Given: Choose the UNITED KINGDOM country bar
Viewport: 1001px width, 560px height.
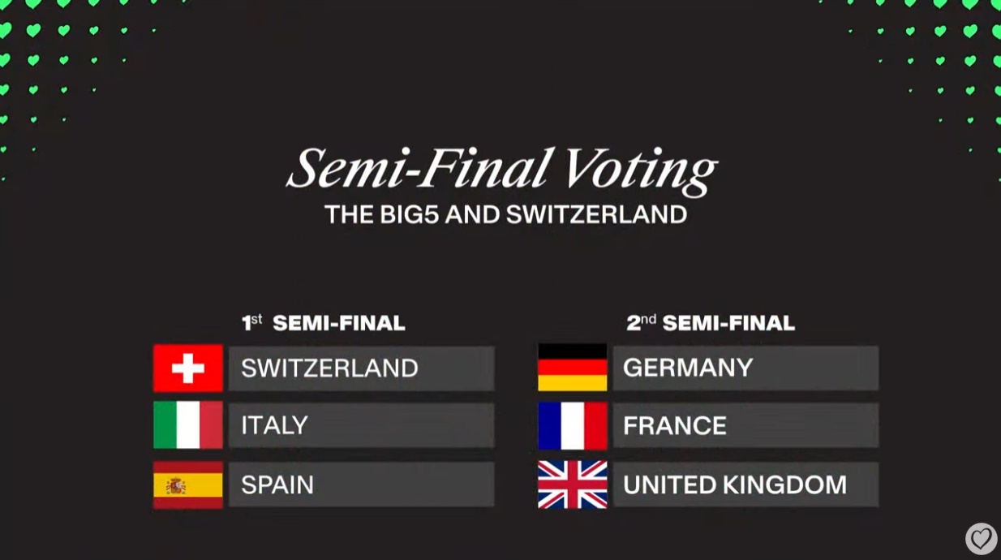Looking at the screenshot, I should pos(745,485).
